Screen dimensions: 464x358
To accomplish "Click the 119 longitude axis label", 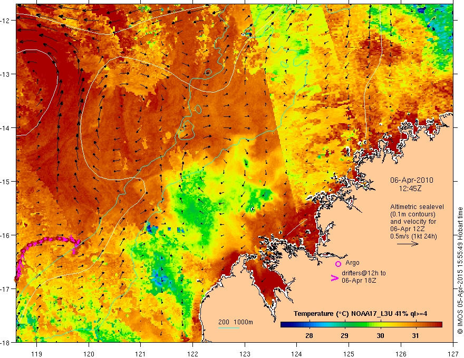I will [37, 354].
